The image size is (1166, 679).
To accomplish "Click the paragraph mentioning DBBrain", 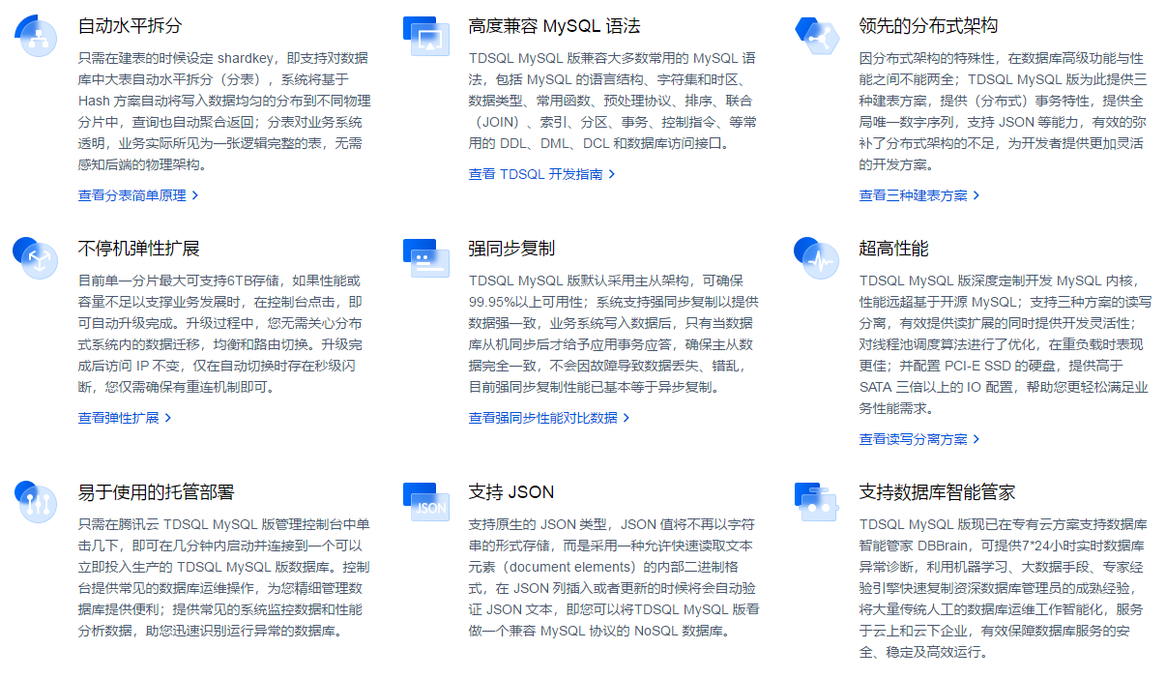I will (x=1006, y=588).
